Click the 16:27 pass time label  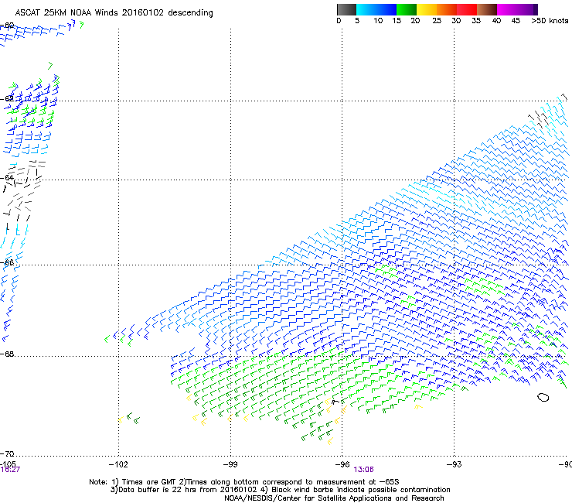[x=10, y=470]
